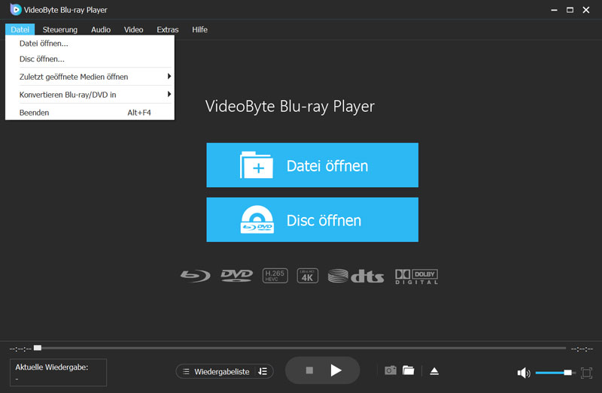Click the total duration display

tap(582, 349)
